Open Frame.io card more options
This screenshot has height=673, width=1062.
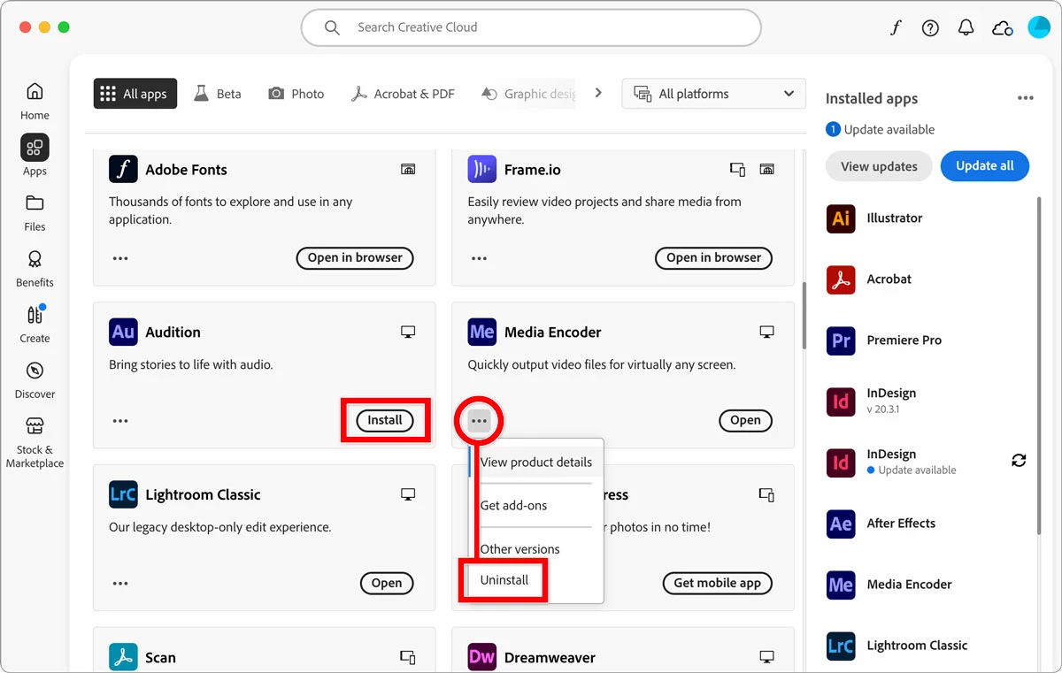coord(479,258)
